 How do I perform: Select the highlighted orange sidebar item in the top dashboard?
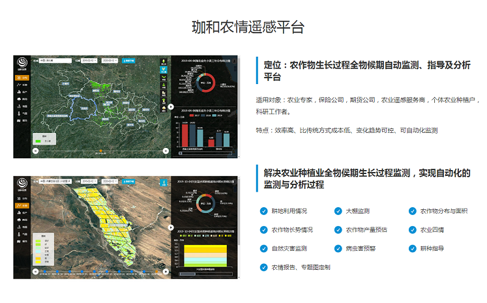[22, 78]
